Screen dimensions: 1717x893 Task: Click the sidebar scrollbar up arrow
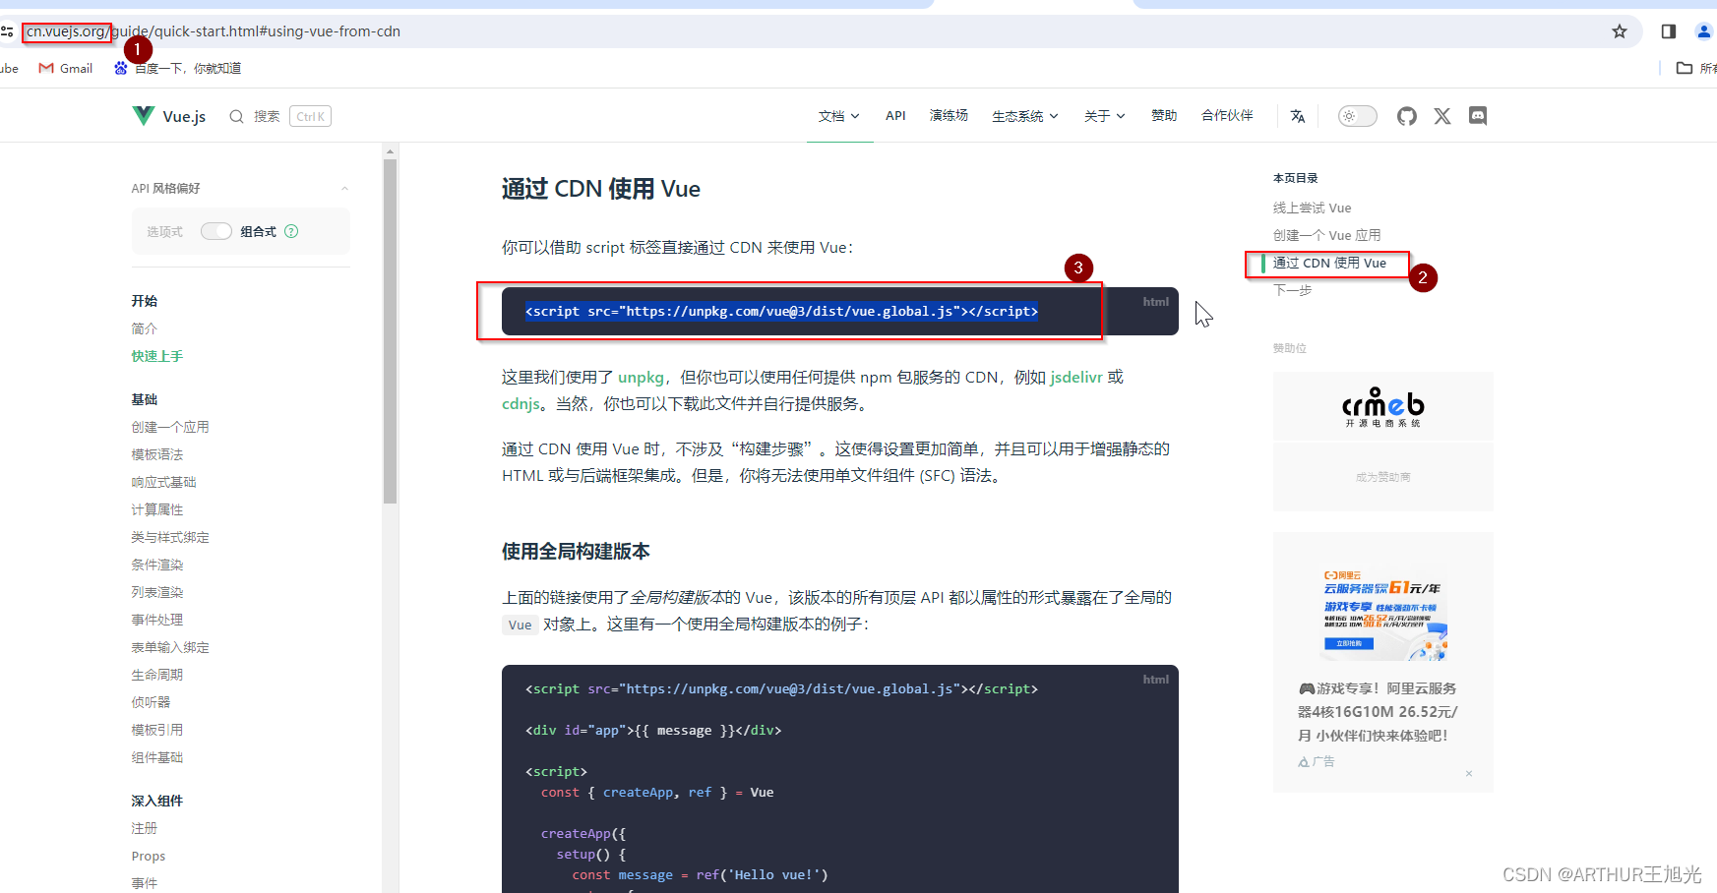[x=390, y=151]
